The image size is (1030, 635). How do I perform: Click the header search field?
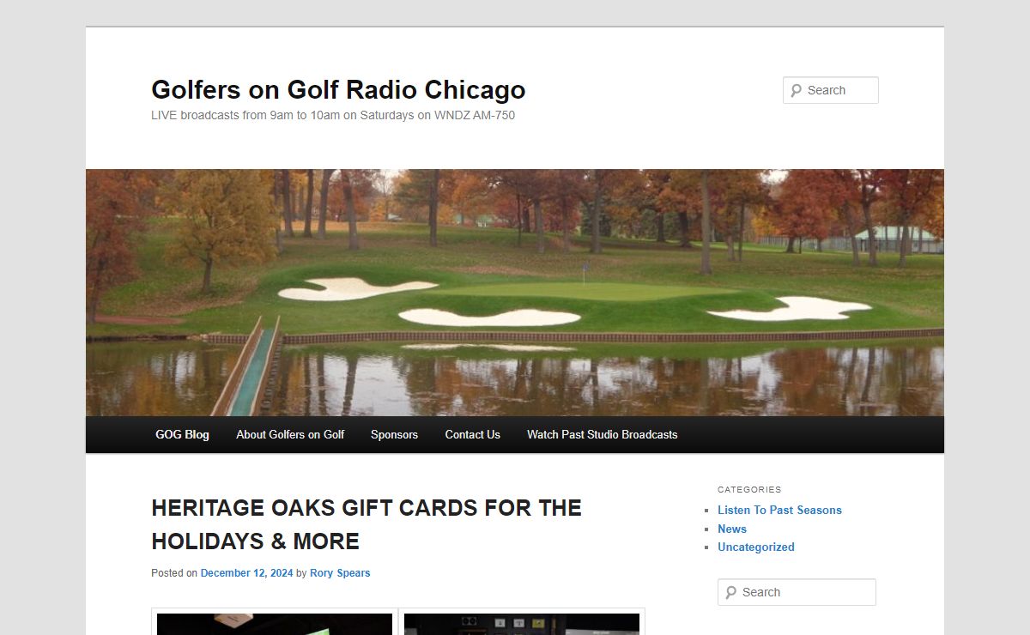[x=831, y=90]
